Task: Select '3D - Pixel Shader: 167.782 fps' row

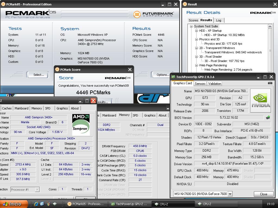Action: point(224,61)
